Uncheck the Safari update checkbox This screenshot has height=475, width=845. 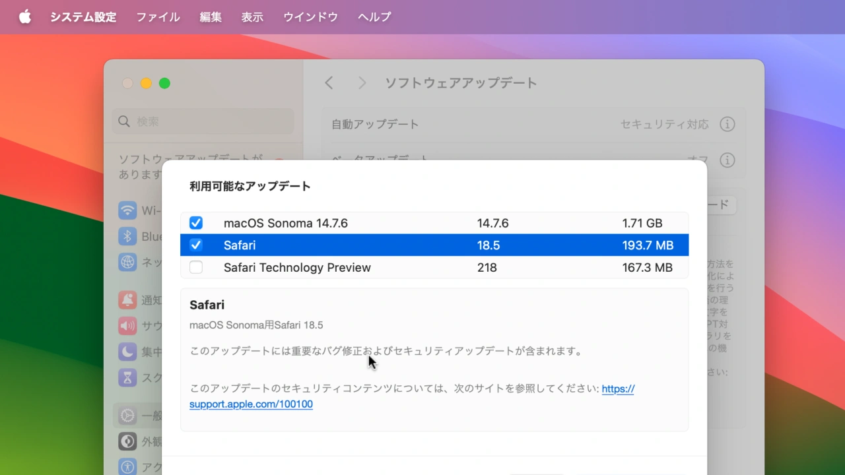tap(196, 245)
